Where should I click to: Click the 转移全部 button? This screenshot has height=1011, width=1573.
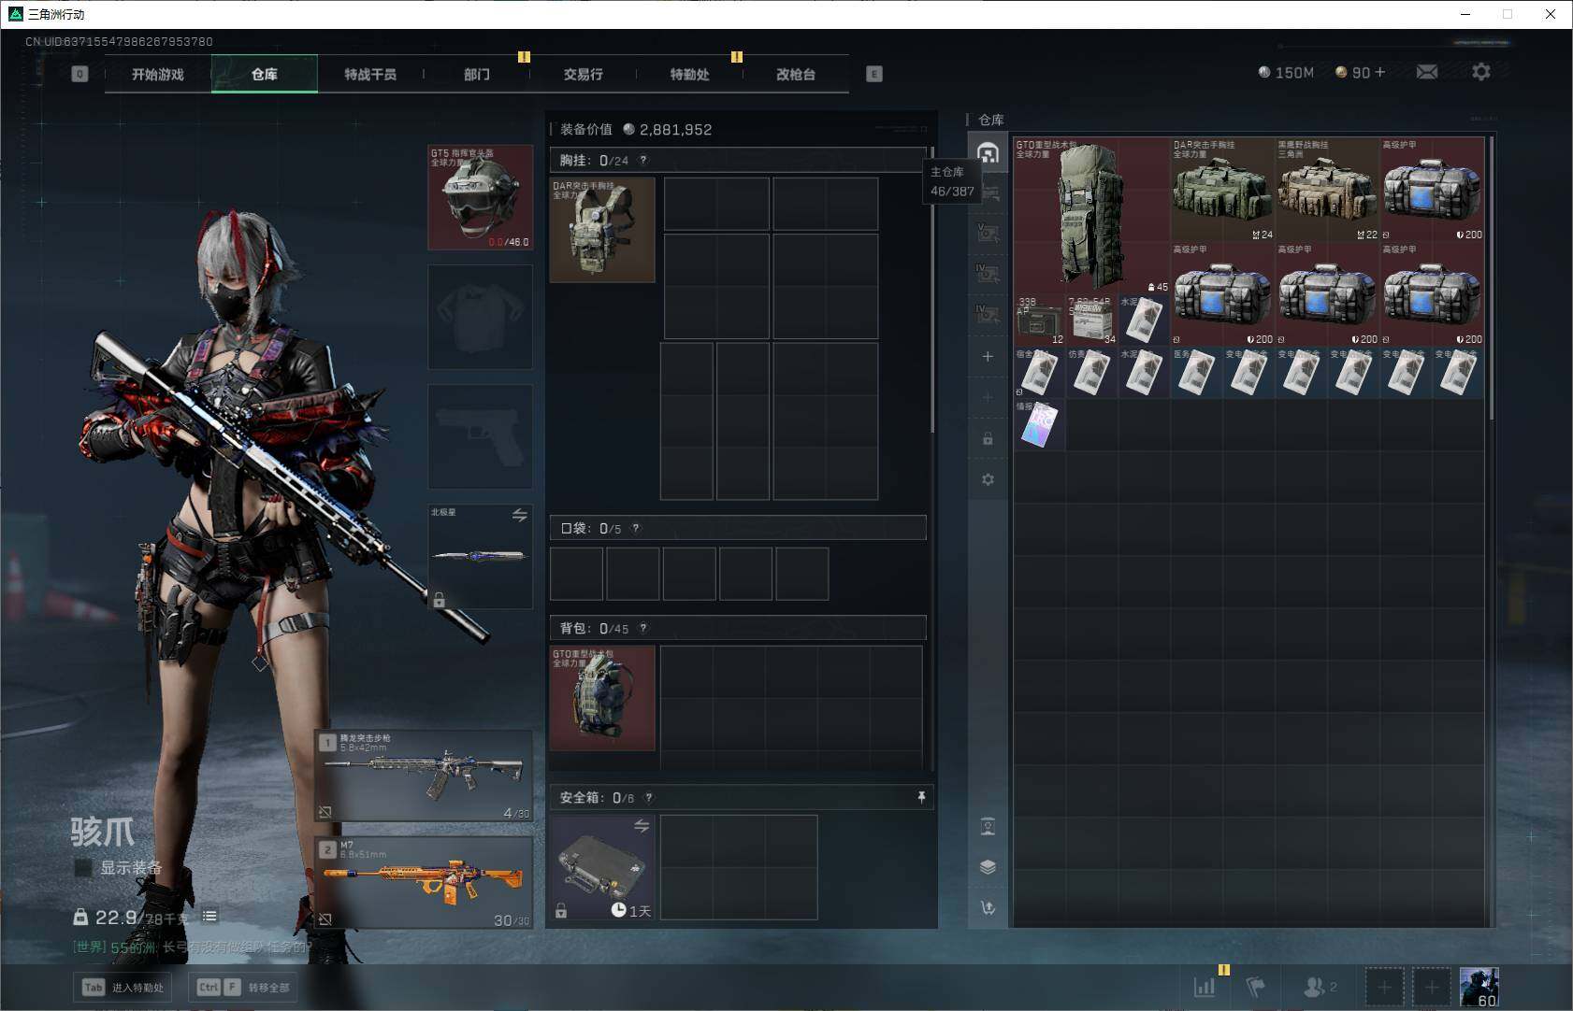[244, 988]
